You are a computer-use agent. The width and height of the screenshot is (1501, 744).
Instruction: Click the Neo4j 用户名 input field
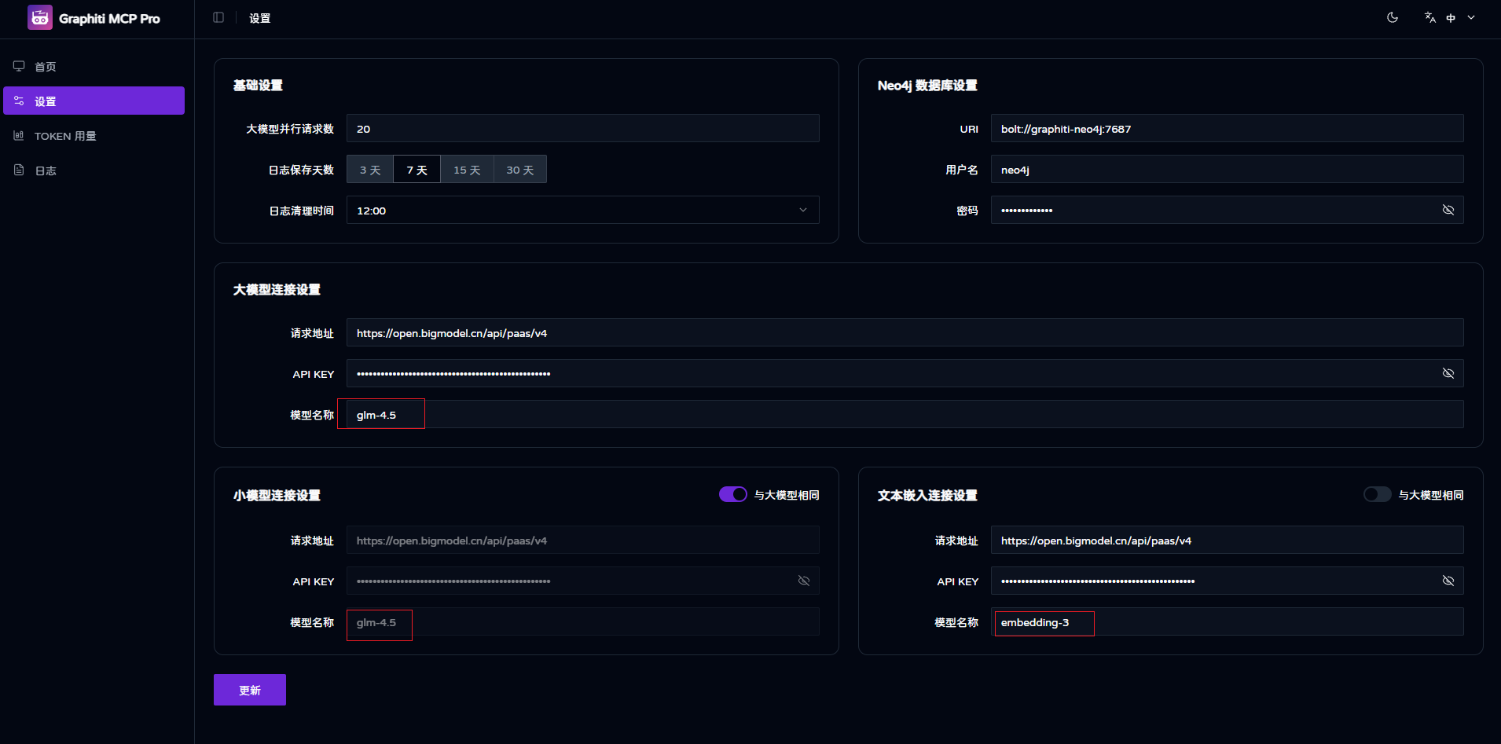[1228, 169]
